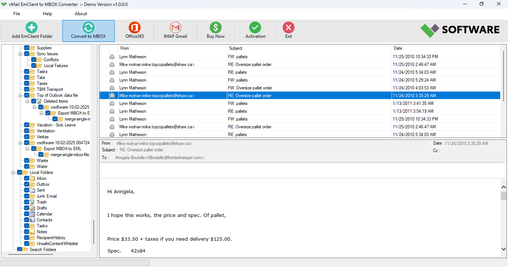This screenshot has width=508, height=267.
Task: Click the Sent folder icon
Action: 32,190
